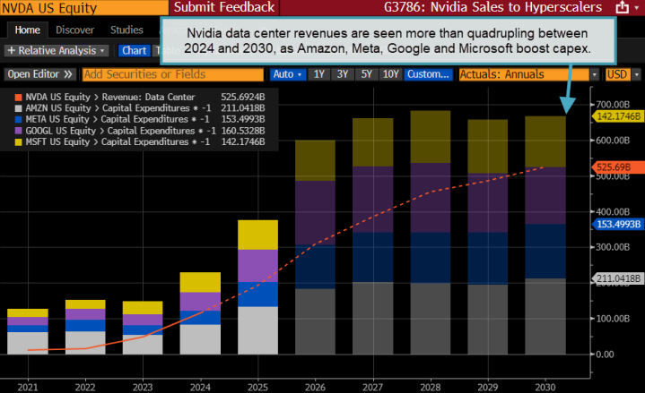Click the Custom date range button

428,75
